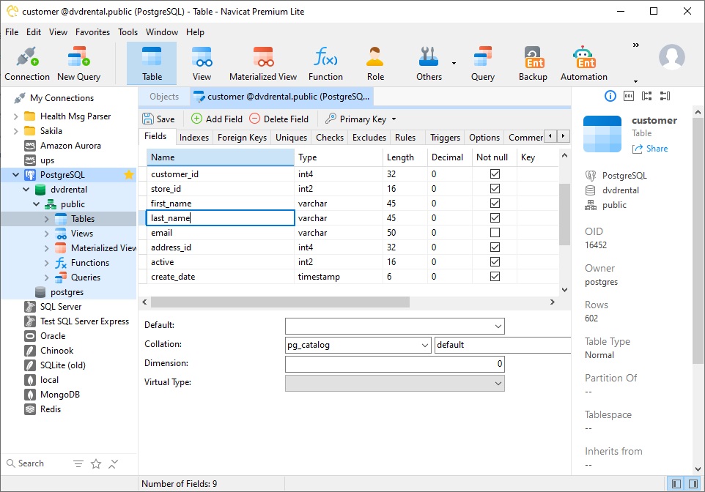Show the DDL panel icon
This screenshot has height=492, width=705.
[629, 96]
